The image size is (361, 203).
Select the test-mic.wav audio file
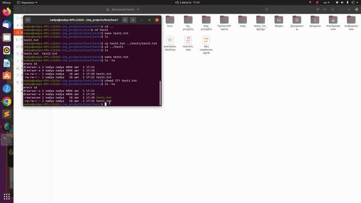click(188, 43)
